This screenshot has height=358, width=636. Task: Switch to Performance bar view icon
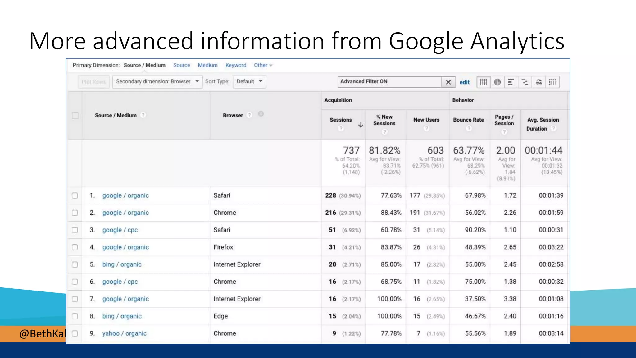[x=511, y=82]
